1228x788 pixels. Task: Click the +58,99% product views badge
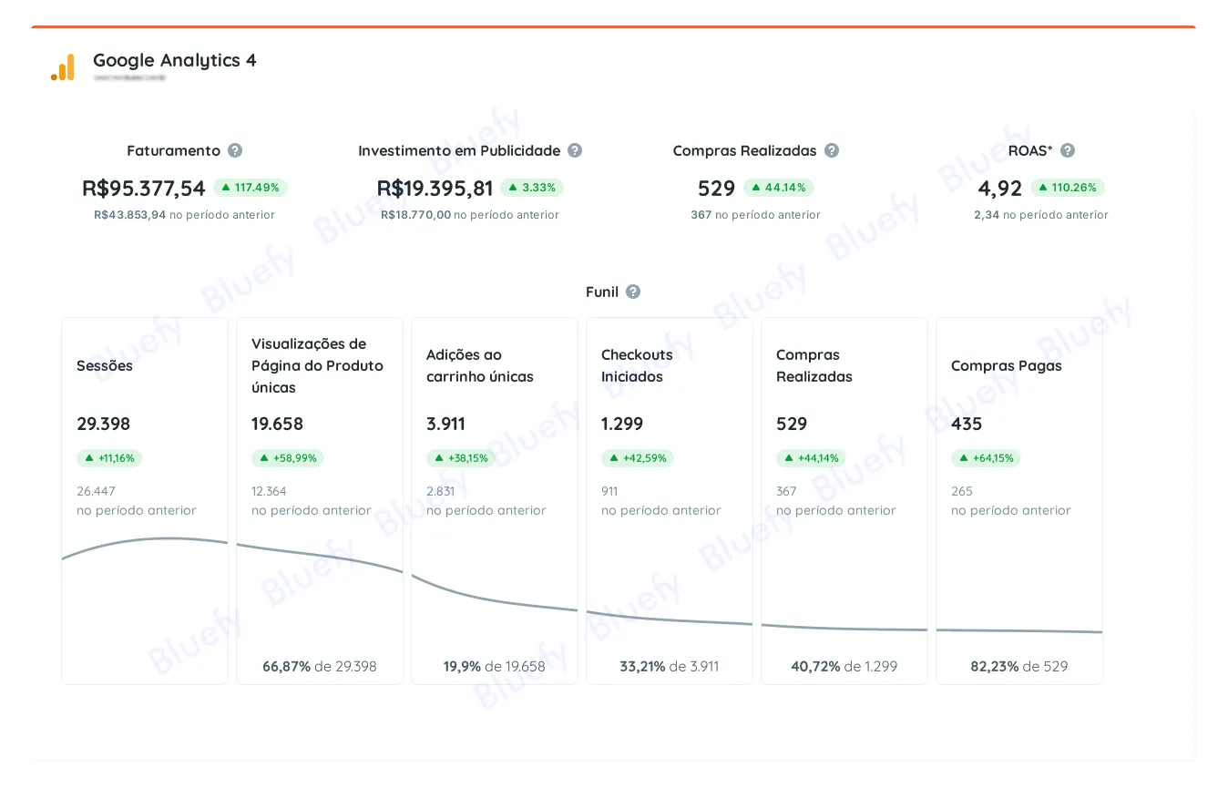click(x=288, y=458)
